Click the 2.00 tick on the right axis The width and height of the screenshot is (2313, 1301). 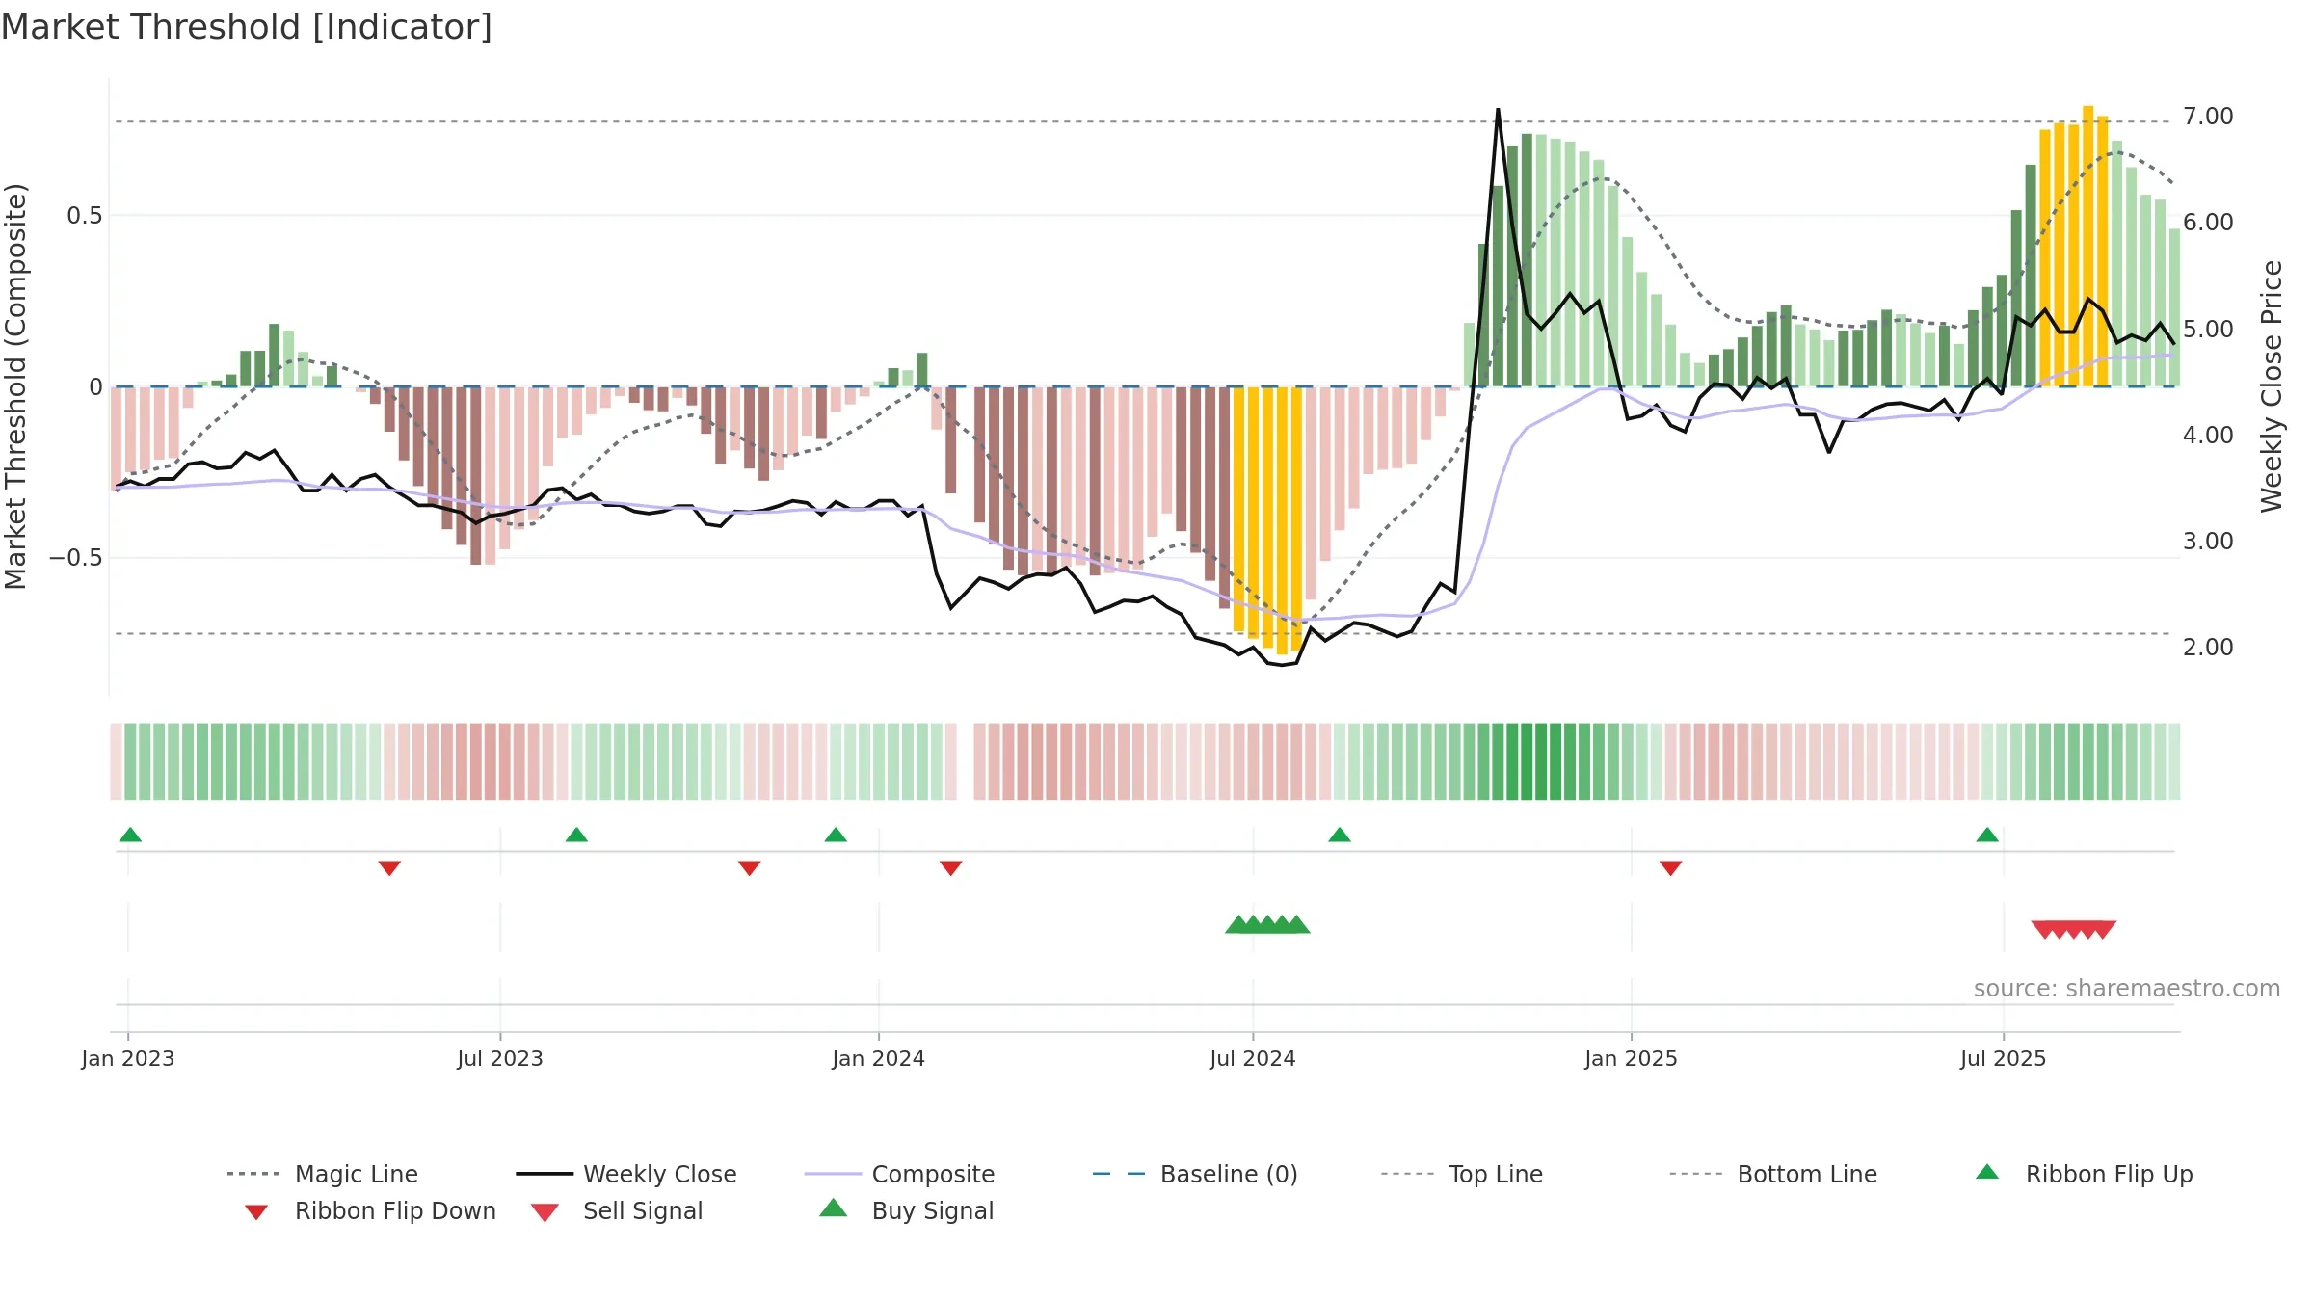(x=2208, y=647)
